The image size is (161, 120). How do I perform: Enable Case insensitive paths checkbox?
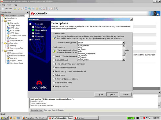tap(53, 83)
